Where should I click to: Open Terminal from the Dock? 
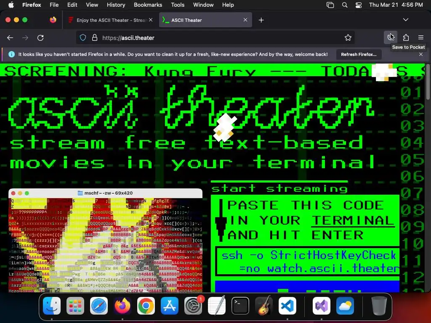coord(240,306)
